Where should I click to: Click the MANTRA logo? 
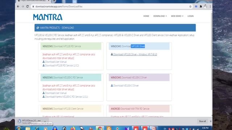click(47, 17)
